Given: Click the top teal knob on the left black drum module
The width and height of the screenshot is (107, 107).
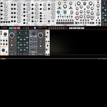Looking at the screenshot, I should coord(18,37).
